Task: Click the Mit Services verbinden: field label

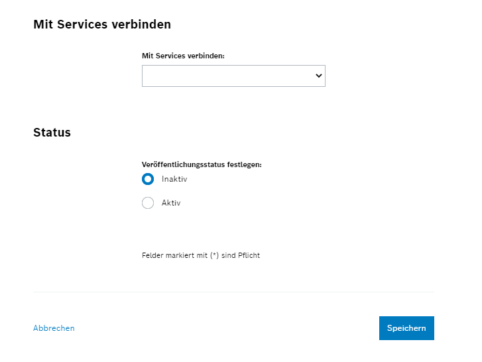Action: 183,56
